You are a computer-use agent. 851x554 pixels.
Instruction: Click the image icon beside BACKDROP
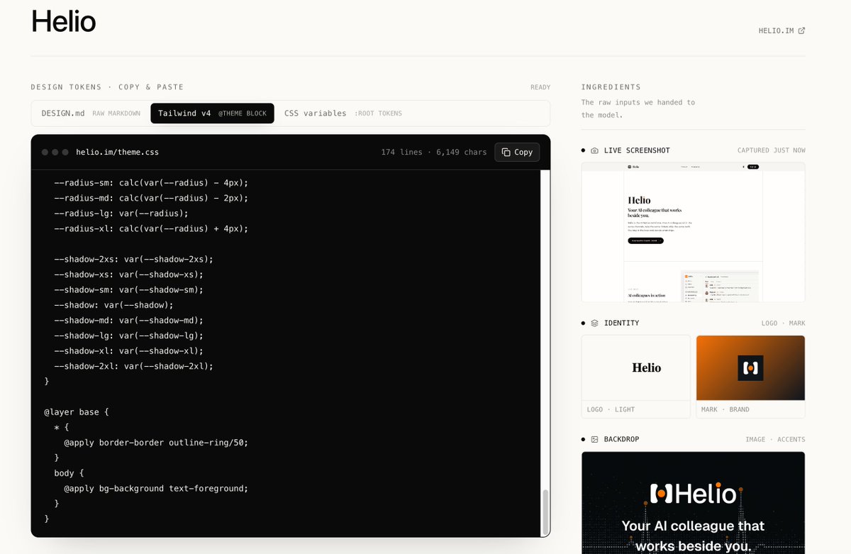(x=594, y=439)
